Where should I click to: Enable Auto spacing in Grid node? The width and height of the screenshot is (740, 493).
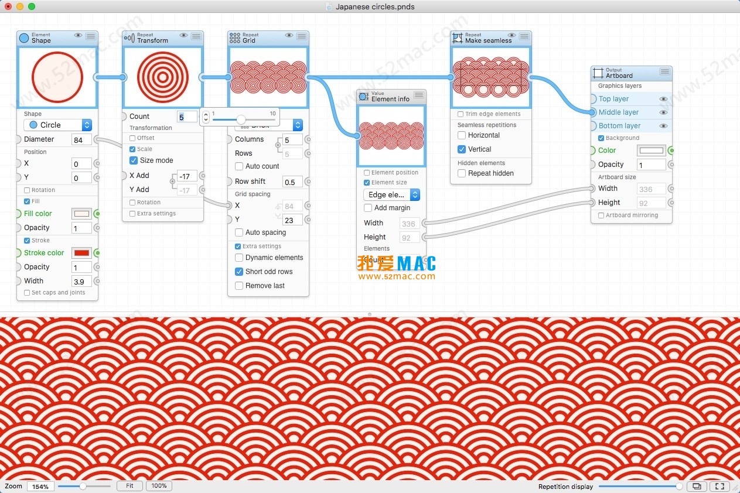tap(239, 232)
